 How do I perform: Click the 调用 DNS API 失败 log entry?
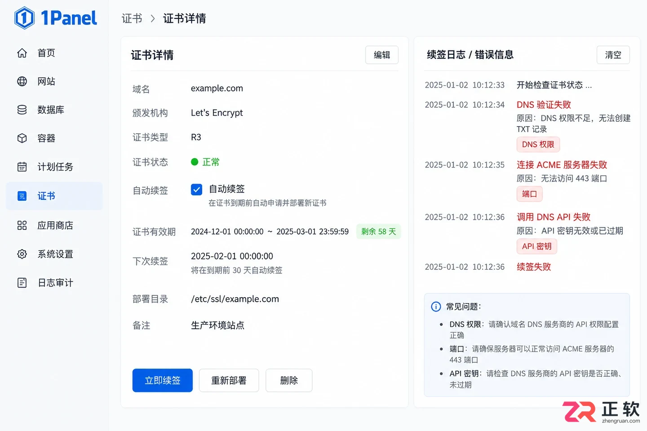coord(554,217)
